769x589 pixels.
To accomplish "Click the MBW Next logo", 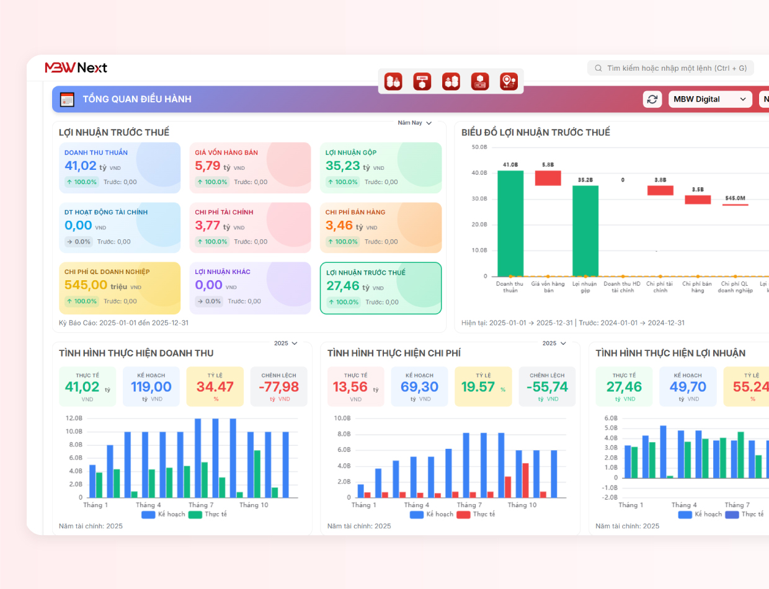I will click(x=76, y=68).
